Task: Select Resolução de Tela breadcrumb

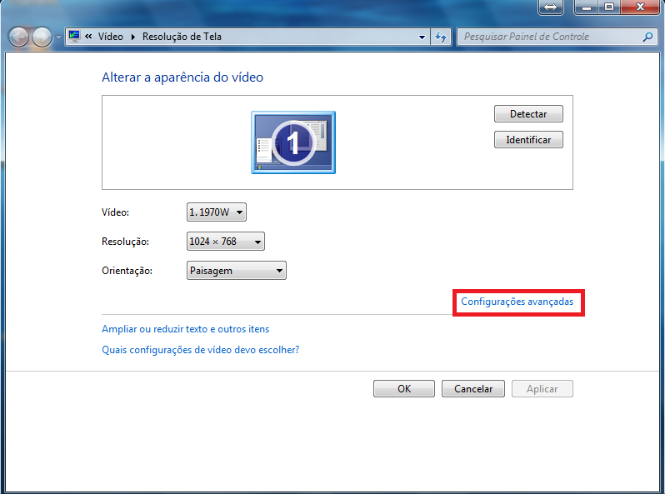Action: click(x=182, y=37)
